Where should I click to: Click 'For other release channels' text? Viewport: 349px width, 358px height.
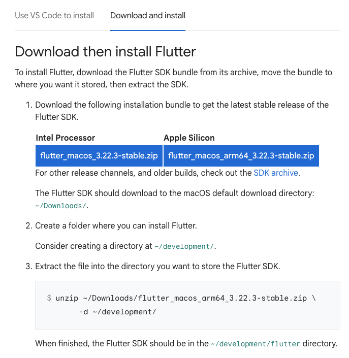coord(143,173)
